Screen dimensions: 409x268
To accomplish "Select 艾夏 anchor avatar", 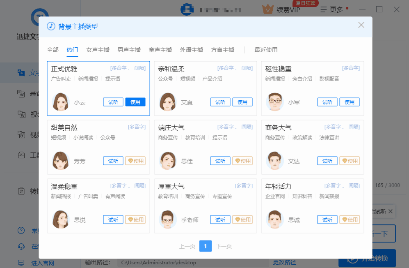I will coord(168,102).
